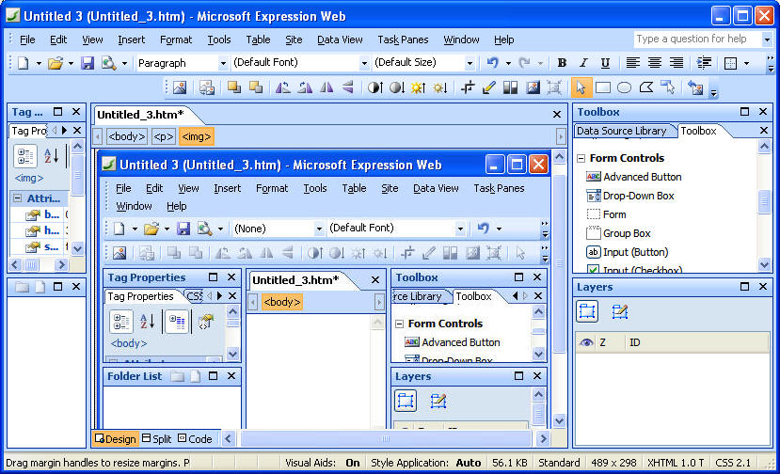Select the Rectangular Hotspot tool

click(602, 87)
